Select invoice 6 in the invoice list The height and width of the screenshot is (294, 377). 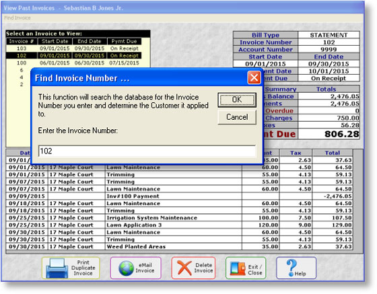click(22, 70)
